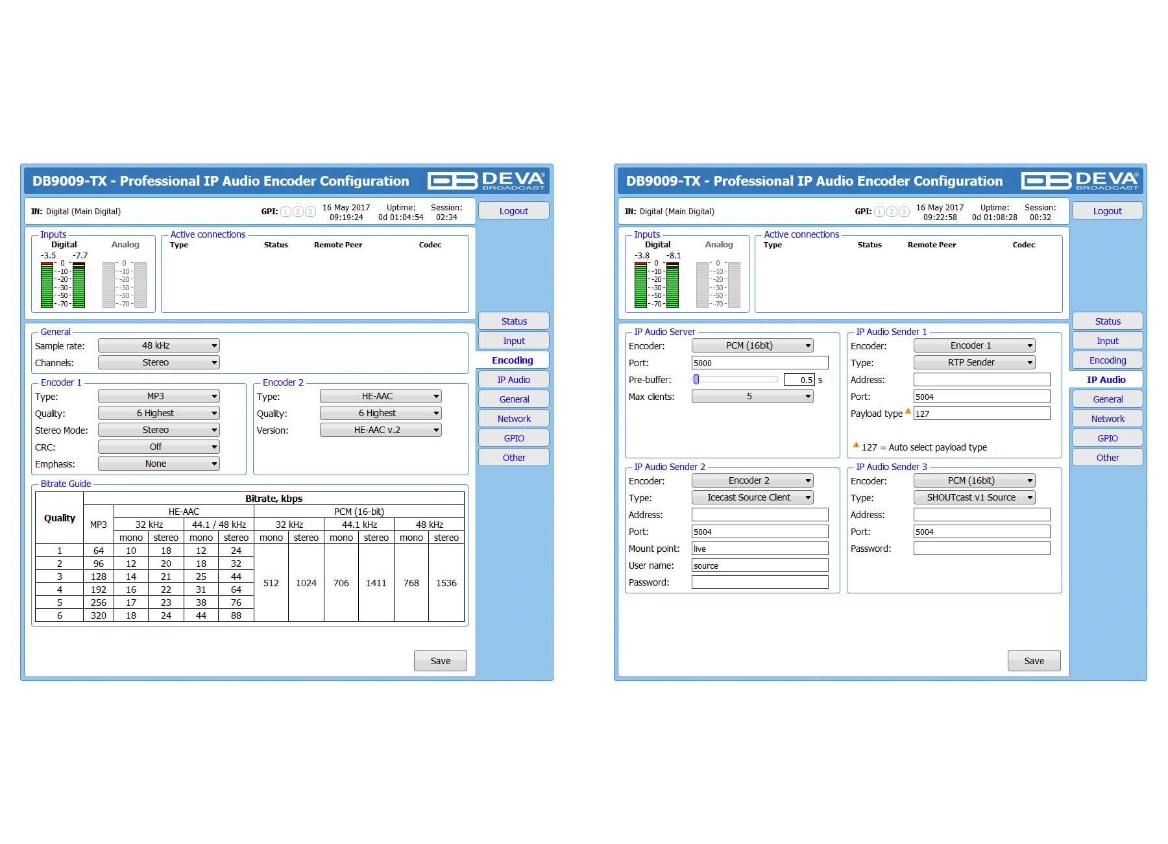The height and width of the screenshot is (844, 1168).
Task: Click the Pre-buffer 0.5 value field
Action: click(799, 380)
